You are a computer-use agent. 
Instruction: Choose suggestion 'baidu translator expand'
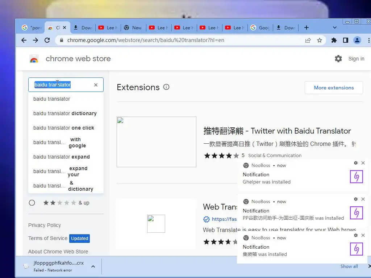(x=66, y=157)
